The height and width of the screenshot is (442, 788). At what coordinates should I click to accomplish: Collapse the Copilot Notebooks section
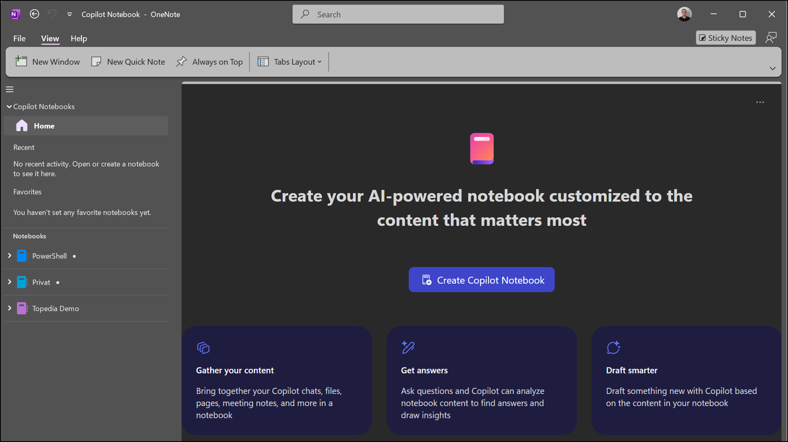point(9,106)
